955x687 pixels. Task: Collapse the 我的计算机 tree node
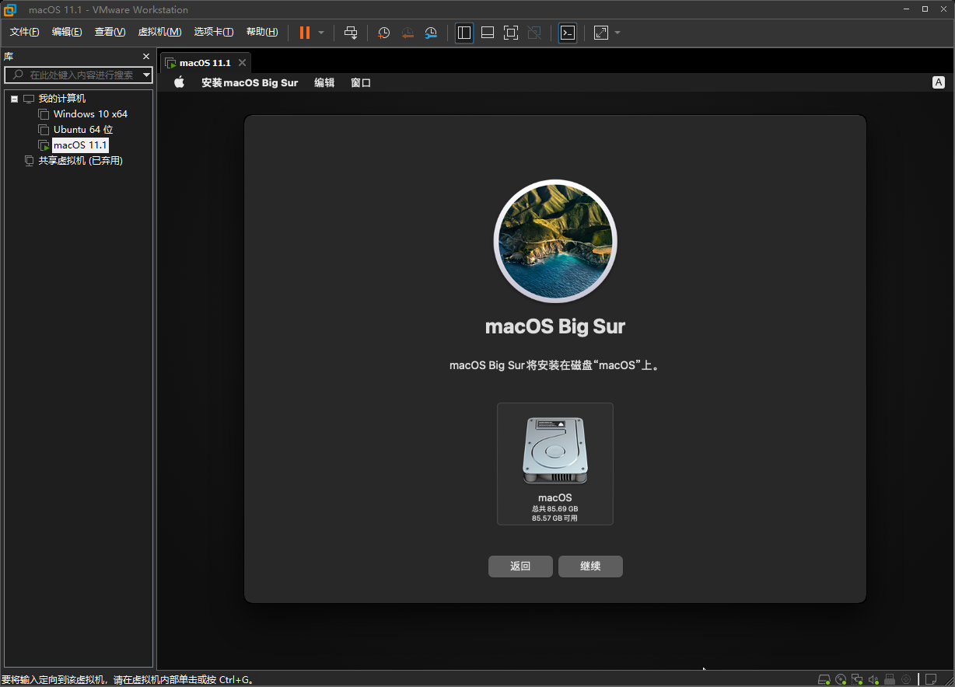coord(14,99)
